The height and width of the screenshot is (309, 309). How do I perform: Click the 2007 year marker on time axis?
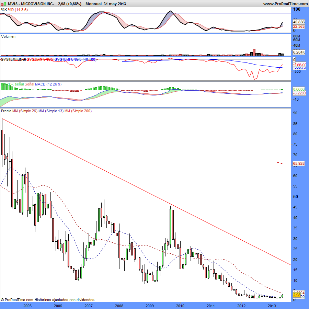coord(89,306)
